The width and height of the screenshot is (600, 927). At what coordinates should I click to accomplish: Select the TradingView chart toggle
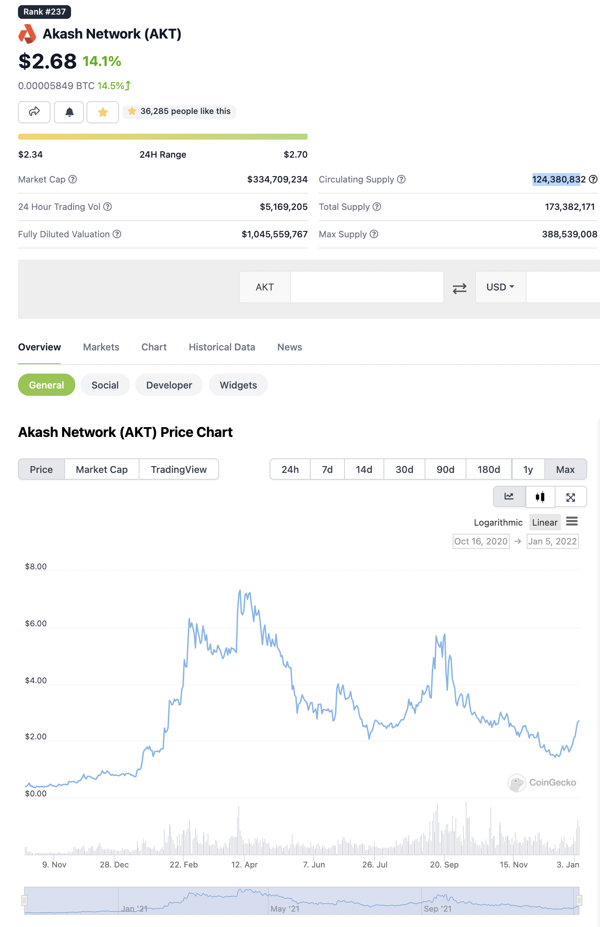(x=179, y=469)
